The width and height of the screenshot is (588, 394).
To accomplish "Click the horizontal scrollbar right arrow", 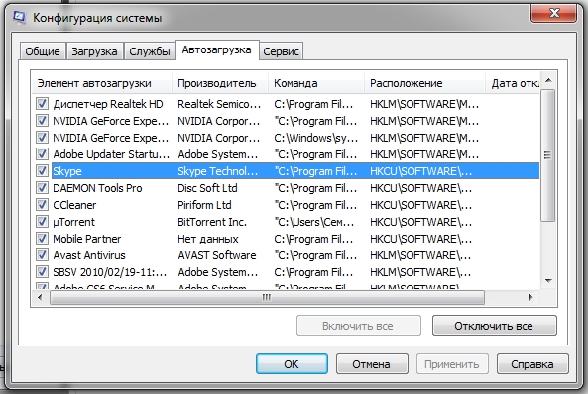I will (531, 297).
